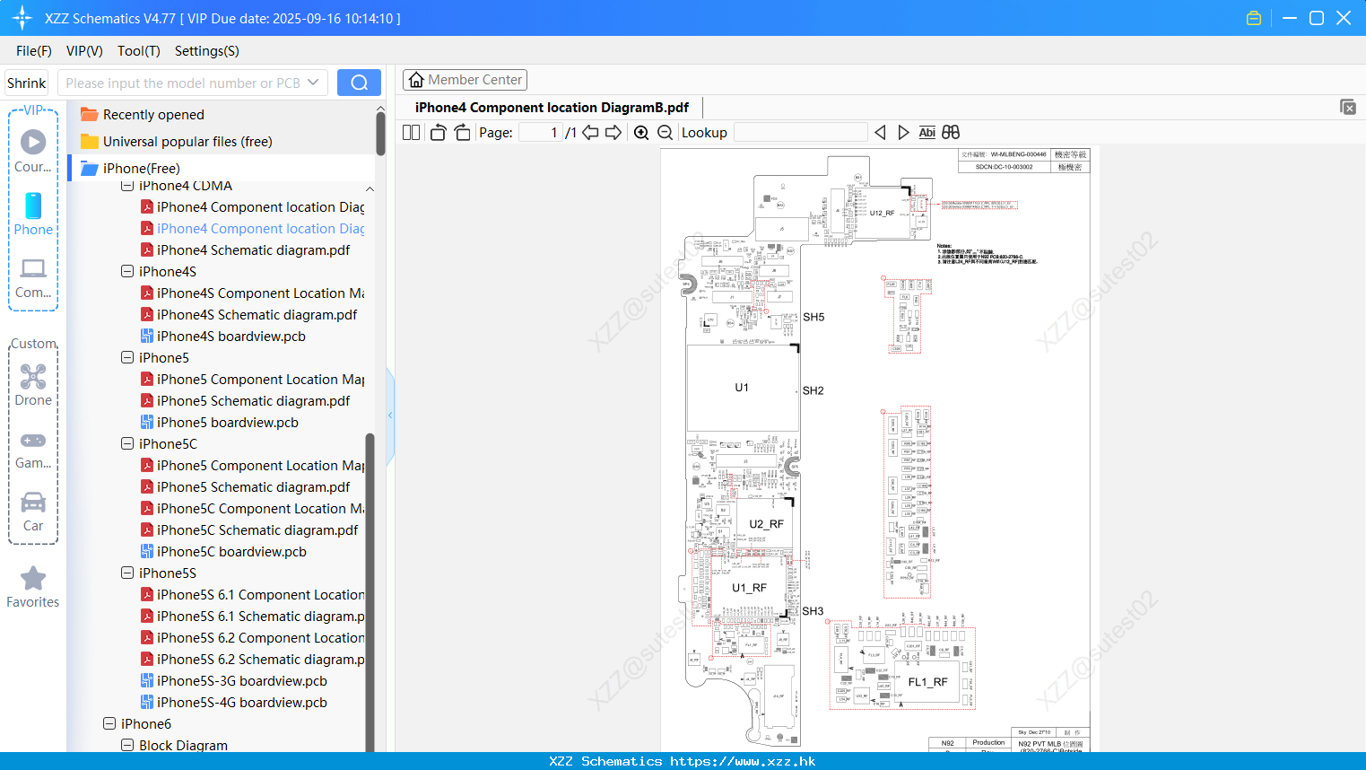Click the Shrink button

27,83
